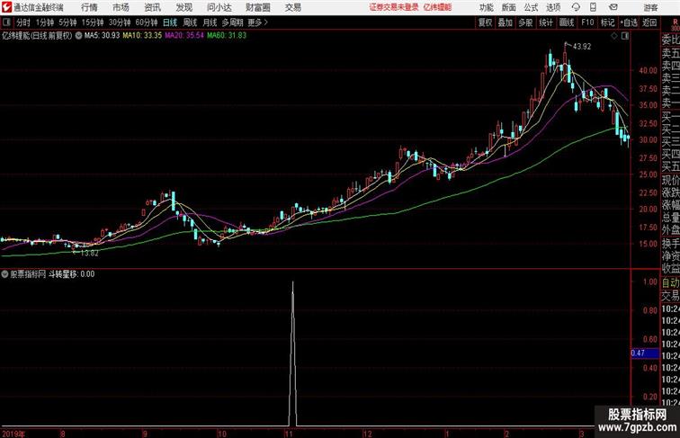Image resolution: width=680 pixels, height=438 pixels.
Task: Open the mobile phone icon in title bar
Action: (593, 7)
